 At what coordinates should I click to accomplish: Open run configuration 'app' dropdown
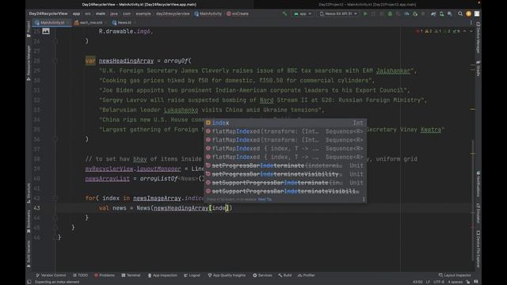coord(303,14)
